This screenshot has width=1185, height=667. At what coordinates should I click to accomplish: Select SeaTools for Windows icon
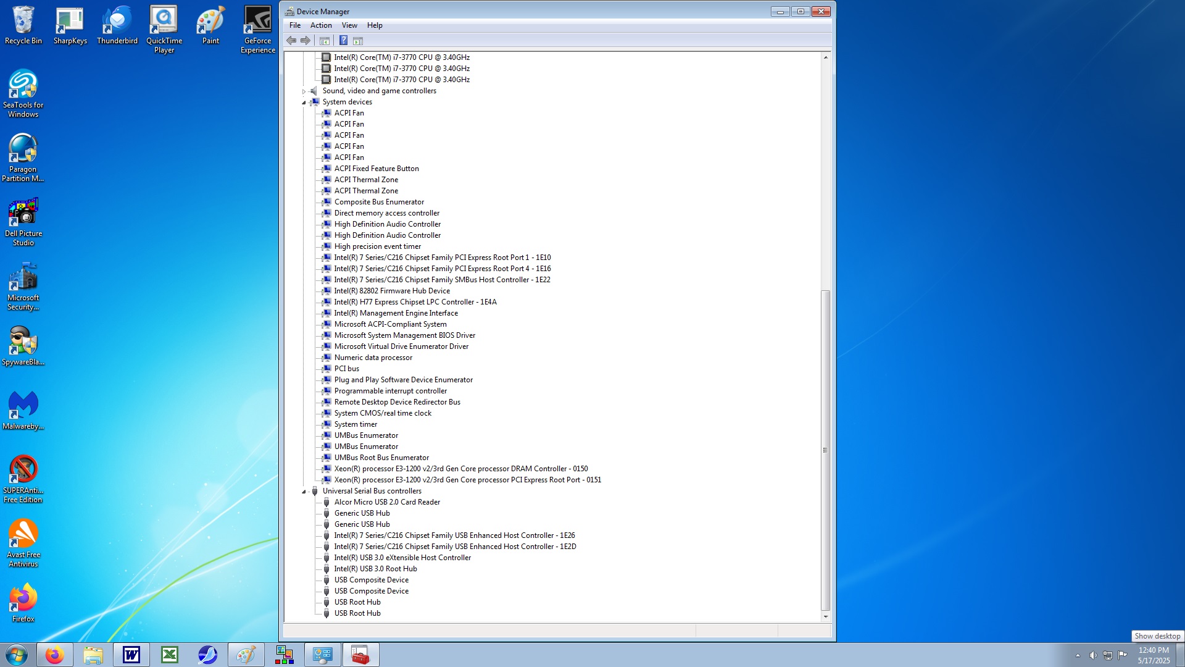tap(23, 93)
